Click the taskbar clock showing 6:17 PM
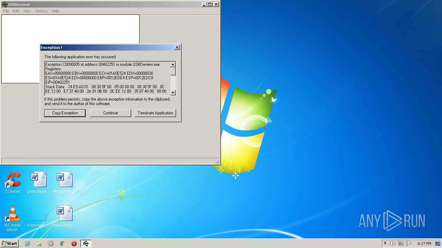This screenshot has height=248, width=442. pyautogui.click(x=424, y=244)
